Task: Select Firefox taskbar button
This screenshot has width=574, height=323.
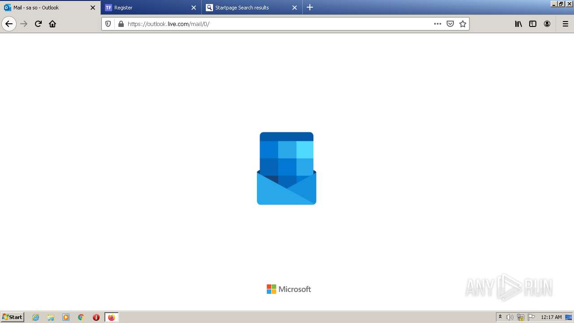Action: 111,317
